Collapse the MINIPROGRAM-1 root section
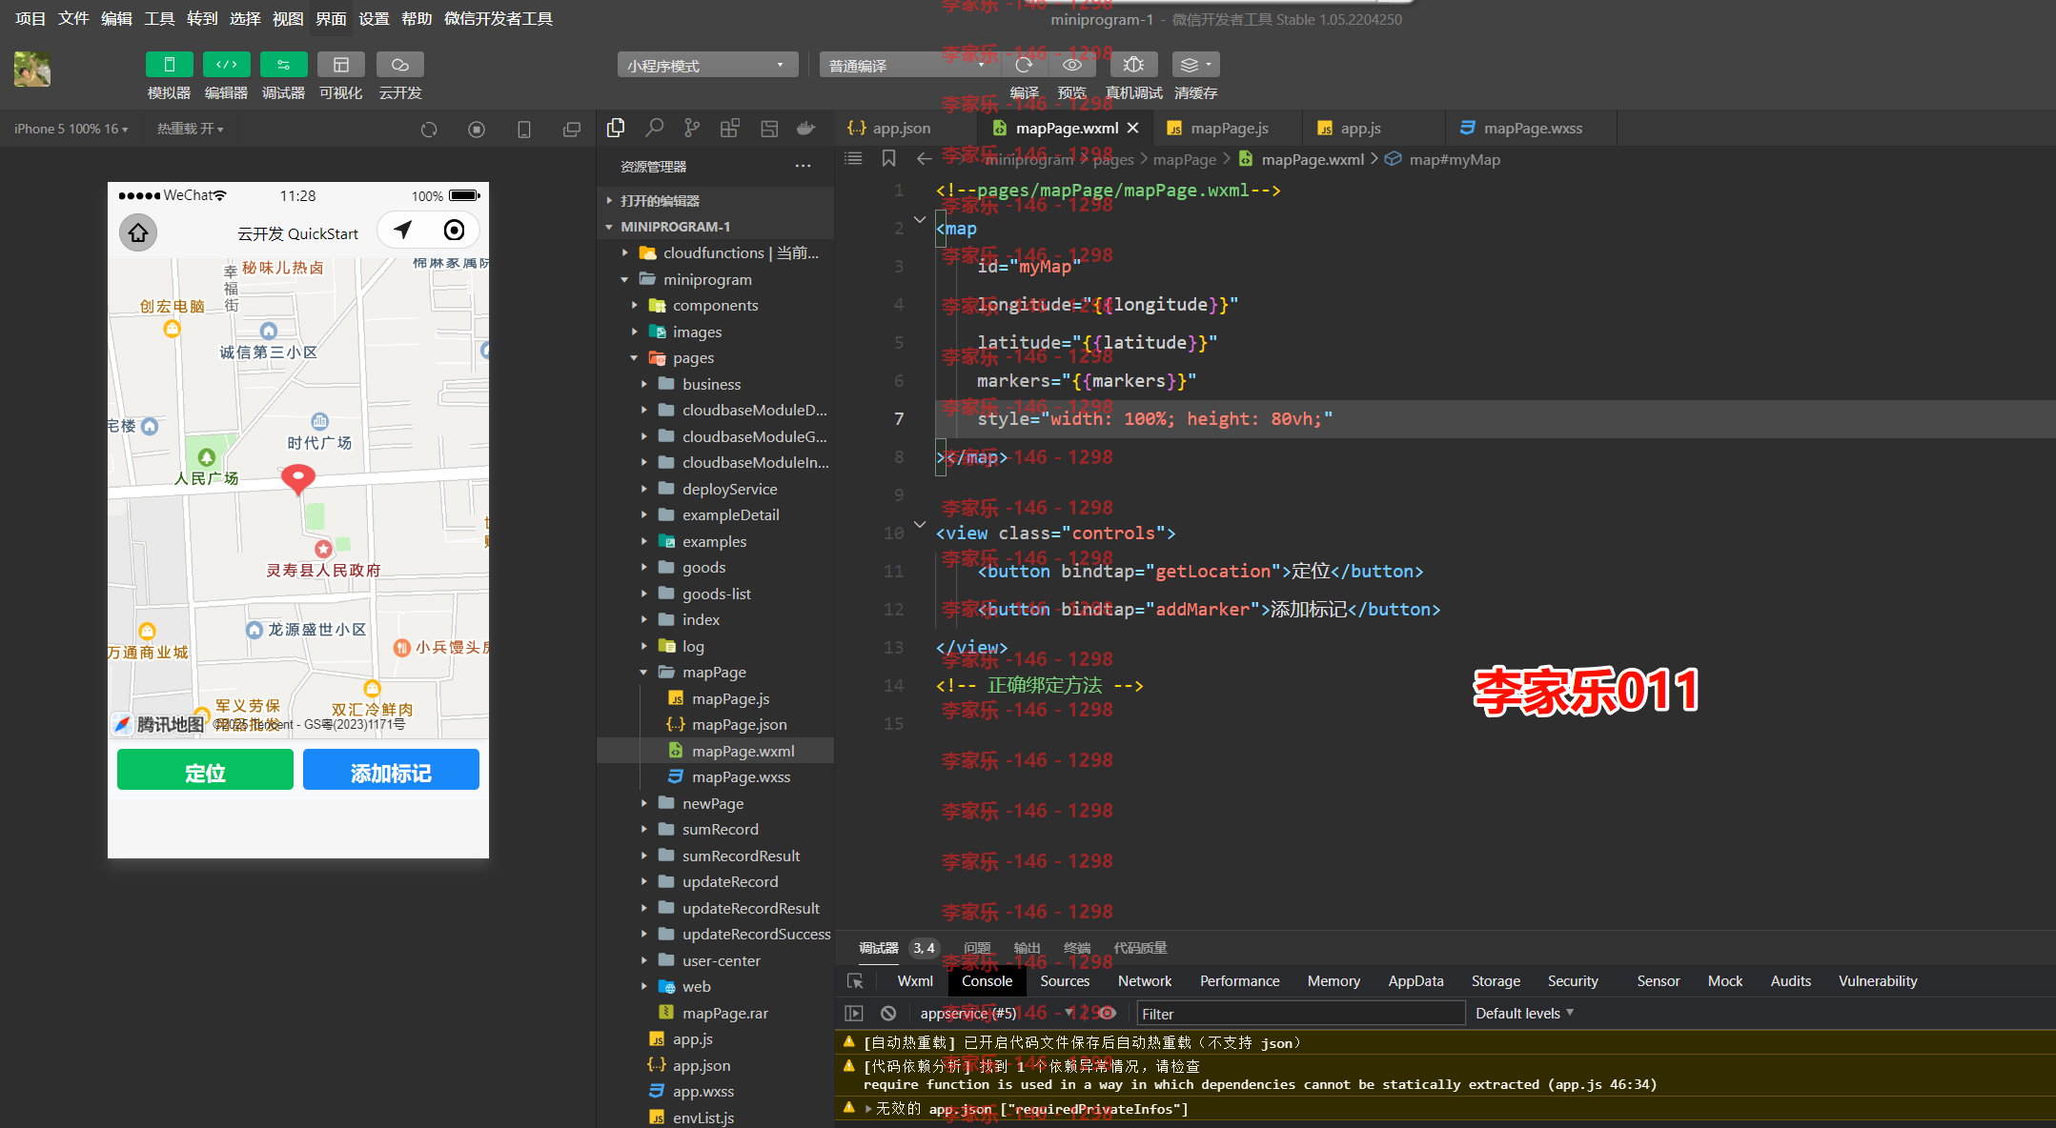Image resolution: width=2056 pixels, height=1128 pixels. point(715,227)
